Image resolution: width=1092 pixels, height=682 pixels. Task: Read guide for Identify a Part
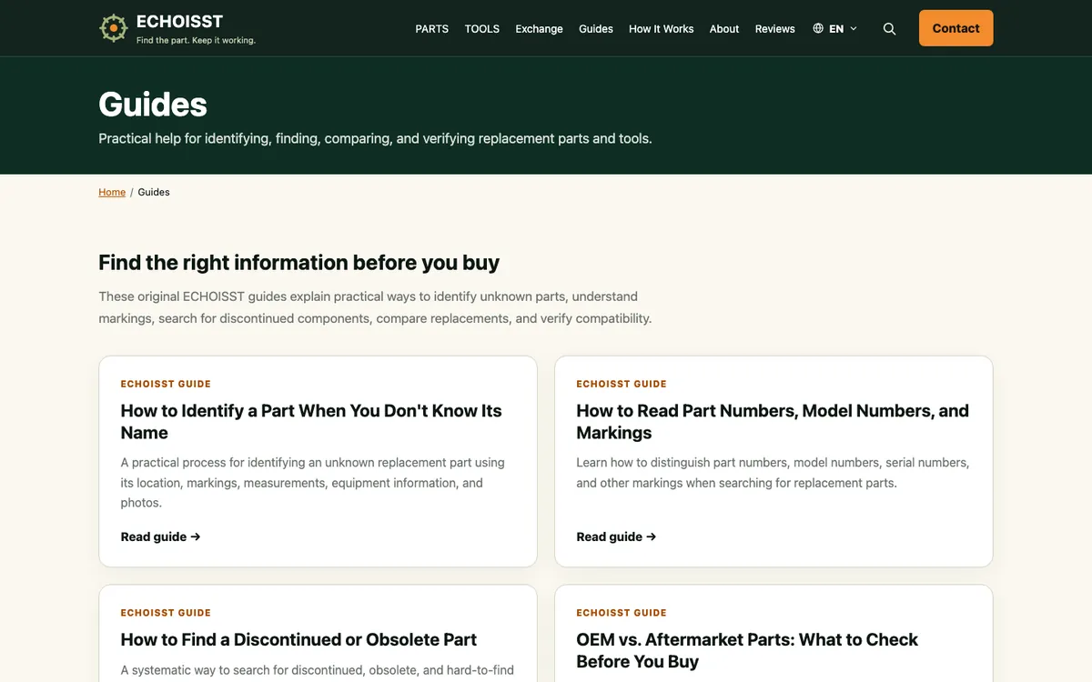pos(160,537)
